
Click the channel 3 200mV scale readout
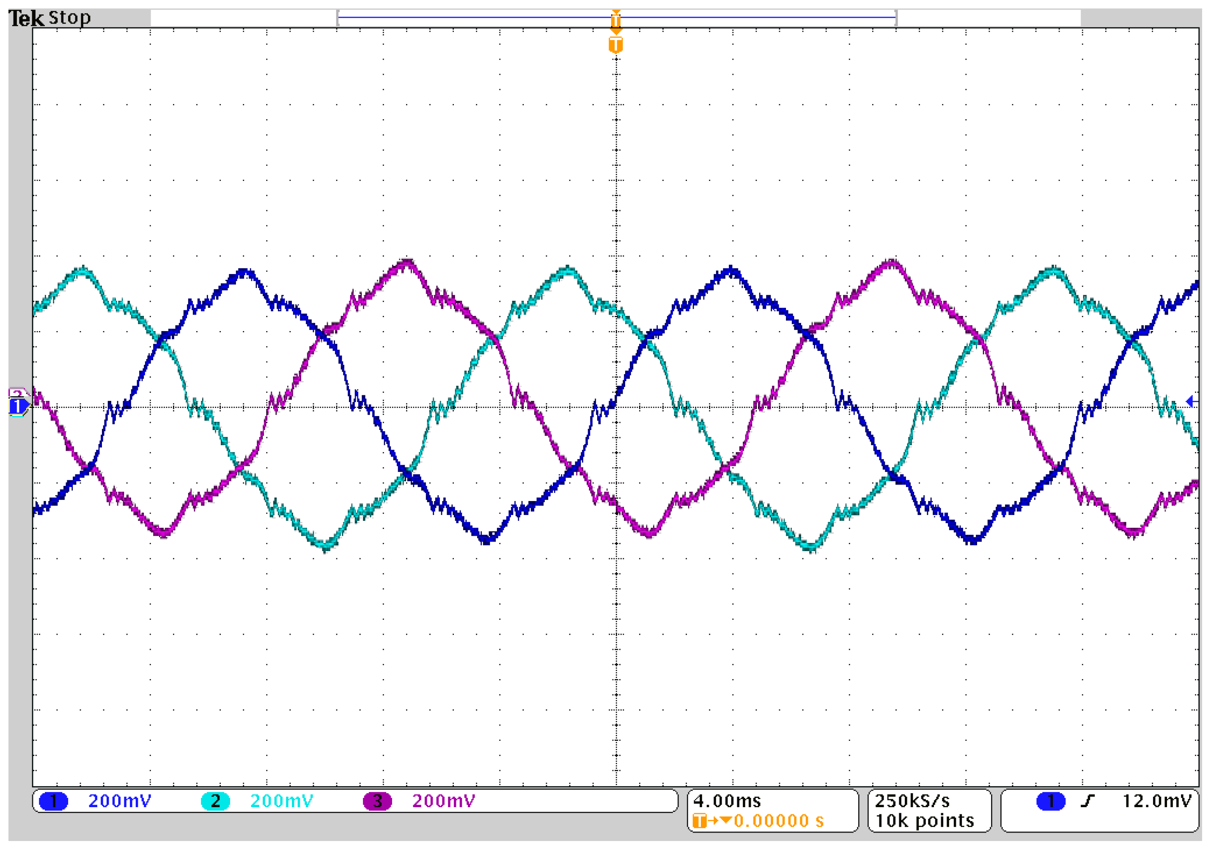click(444, 801)
